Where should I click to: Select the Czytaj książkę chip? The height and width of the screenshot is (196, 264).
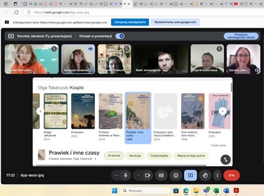159,156
